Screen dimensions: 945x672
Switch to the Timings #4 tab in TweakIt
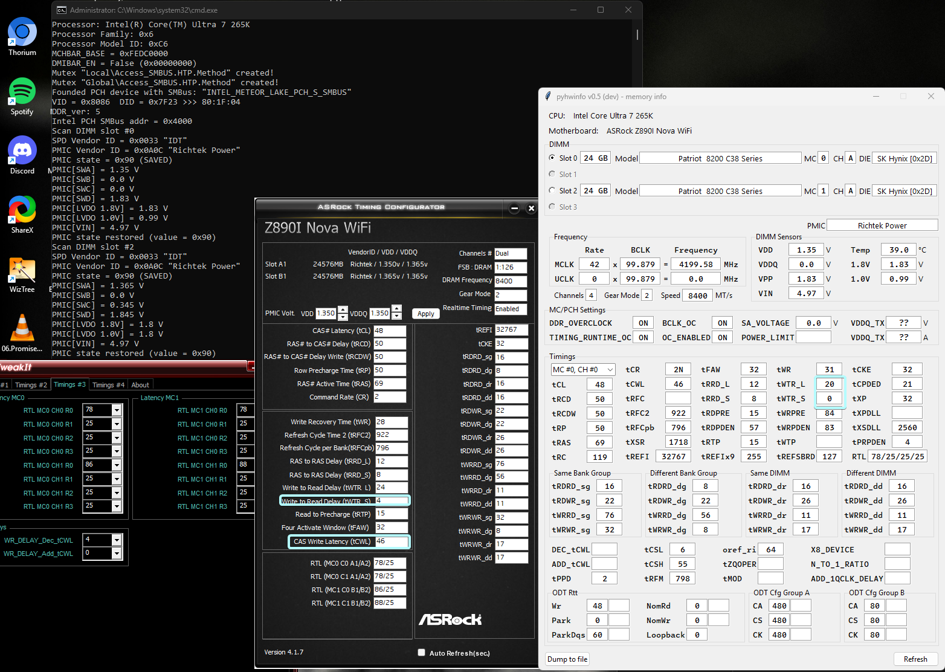(x=108, y=385)
